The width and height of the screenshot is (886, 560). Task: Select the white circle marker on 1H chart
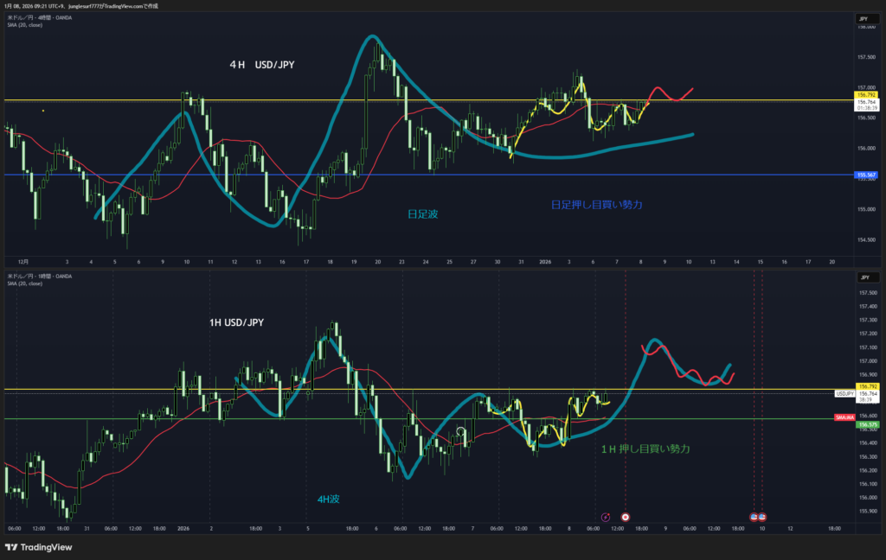click(x=461, y=431)
